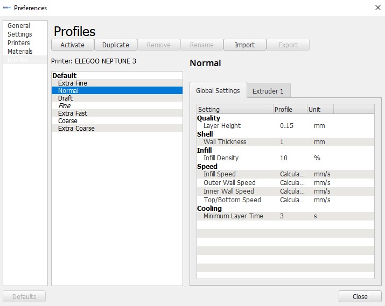Click the greyed-out Rename button
This screenshot has height=306, width=385.
point(201,45)
